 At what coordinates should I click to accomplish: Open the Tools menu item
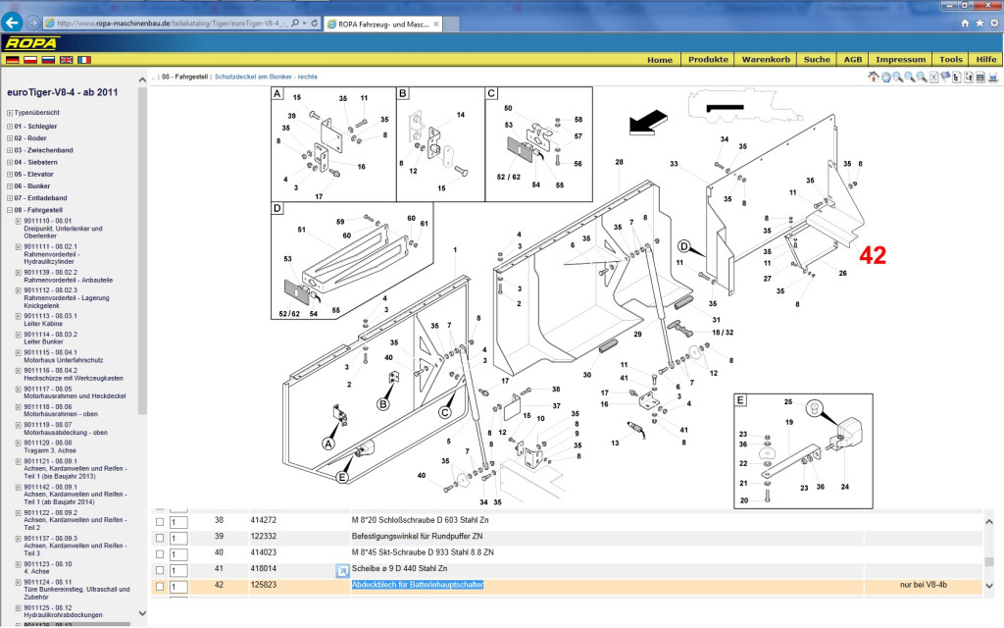(951, 60)
